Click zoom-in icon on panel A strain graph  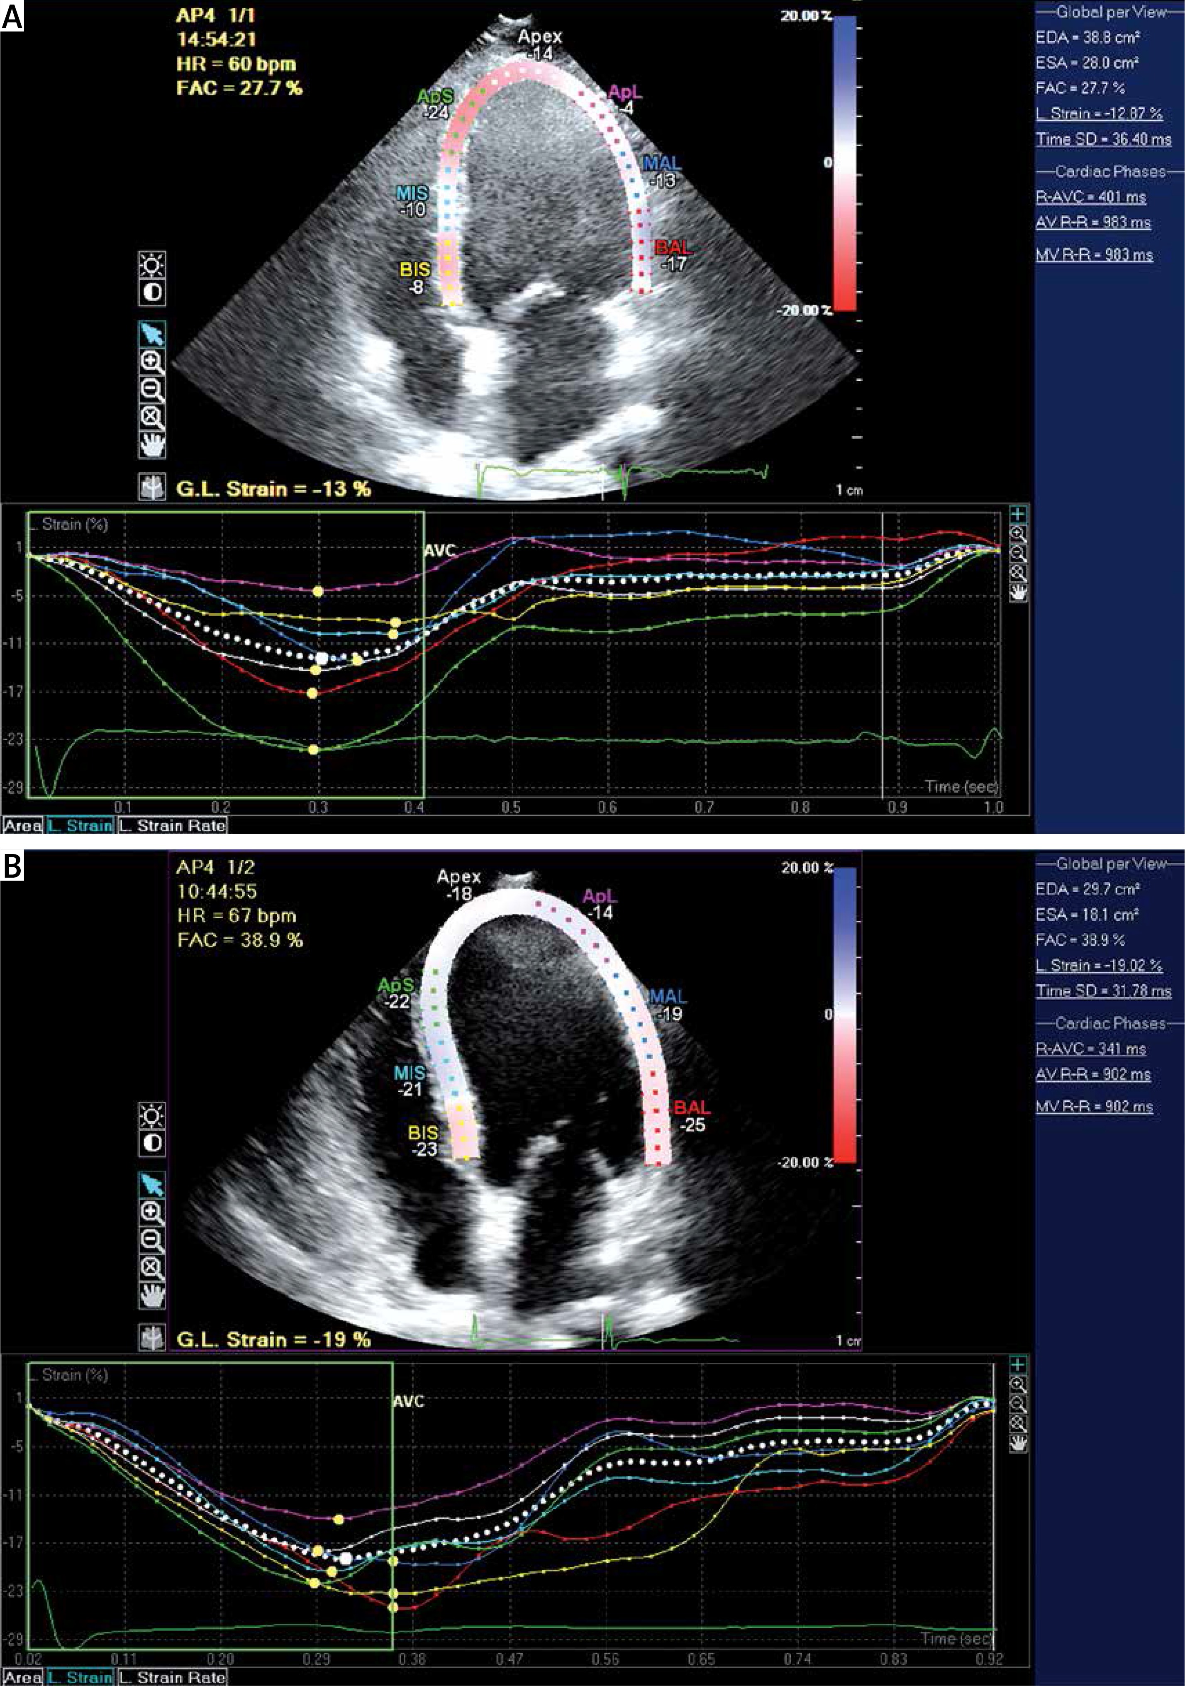tap(1018, 534)
